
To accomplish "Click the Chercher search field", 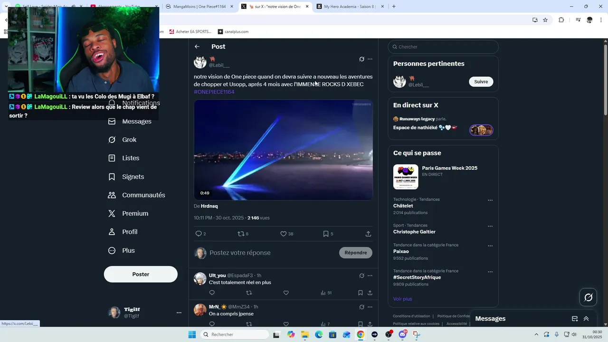I will [443, 47].
